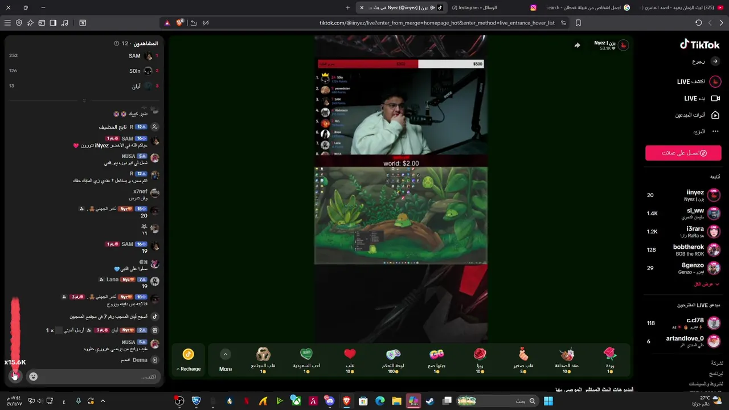
Task: Select top viewer SAM
Action: (84, 56)
